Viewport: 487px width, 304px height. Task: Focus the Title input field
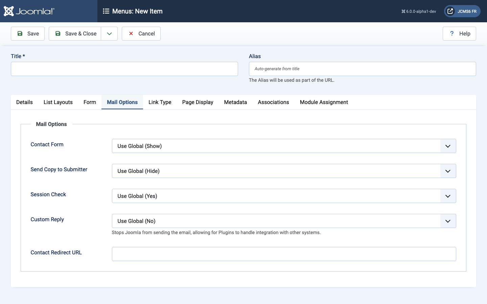(x=124, y=69)
